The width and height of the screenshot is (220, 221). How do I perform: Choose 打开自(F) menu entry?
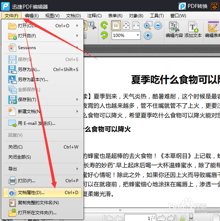tap(42, 36)
